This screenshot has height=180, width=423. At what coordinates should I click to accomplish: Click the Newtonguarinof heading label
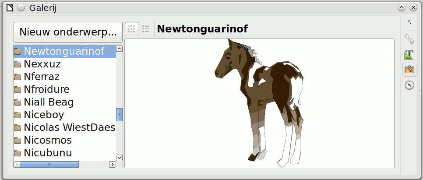click(202, 29)
